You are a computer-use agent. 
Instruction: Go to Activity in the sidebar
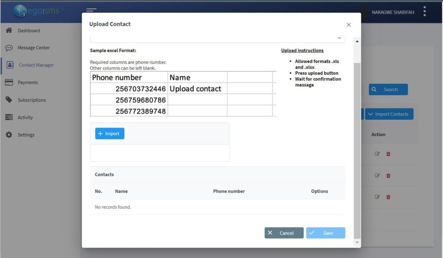point(25,118)
